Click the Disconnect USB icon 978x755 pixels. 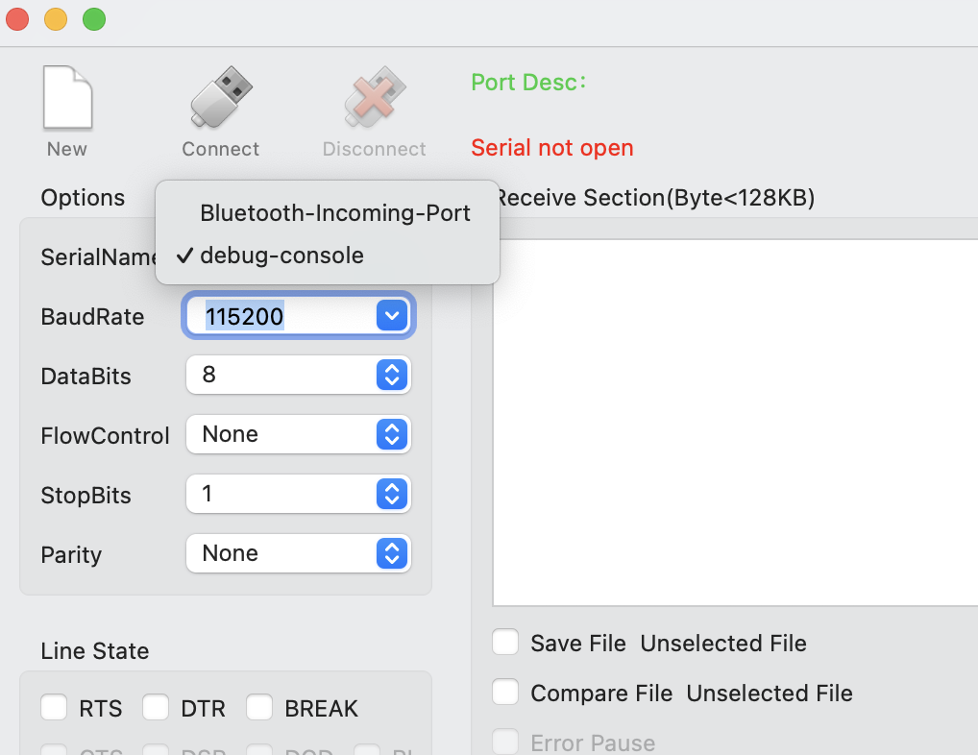[375, 97]
